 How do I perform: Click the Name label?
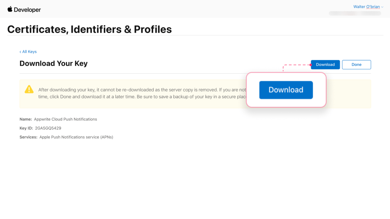click(26, 119)
